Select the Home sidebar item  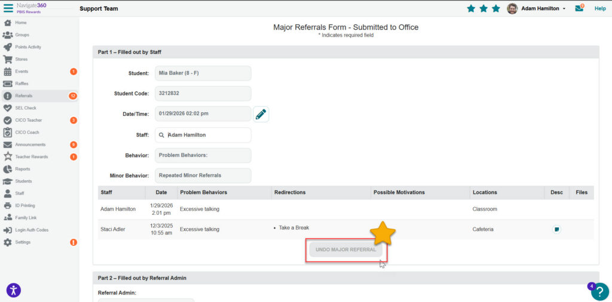(x=20, y=23)
